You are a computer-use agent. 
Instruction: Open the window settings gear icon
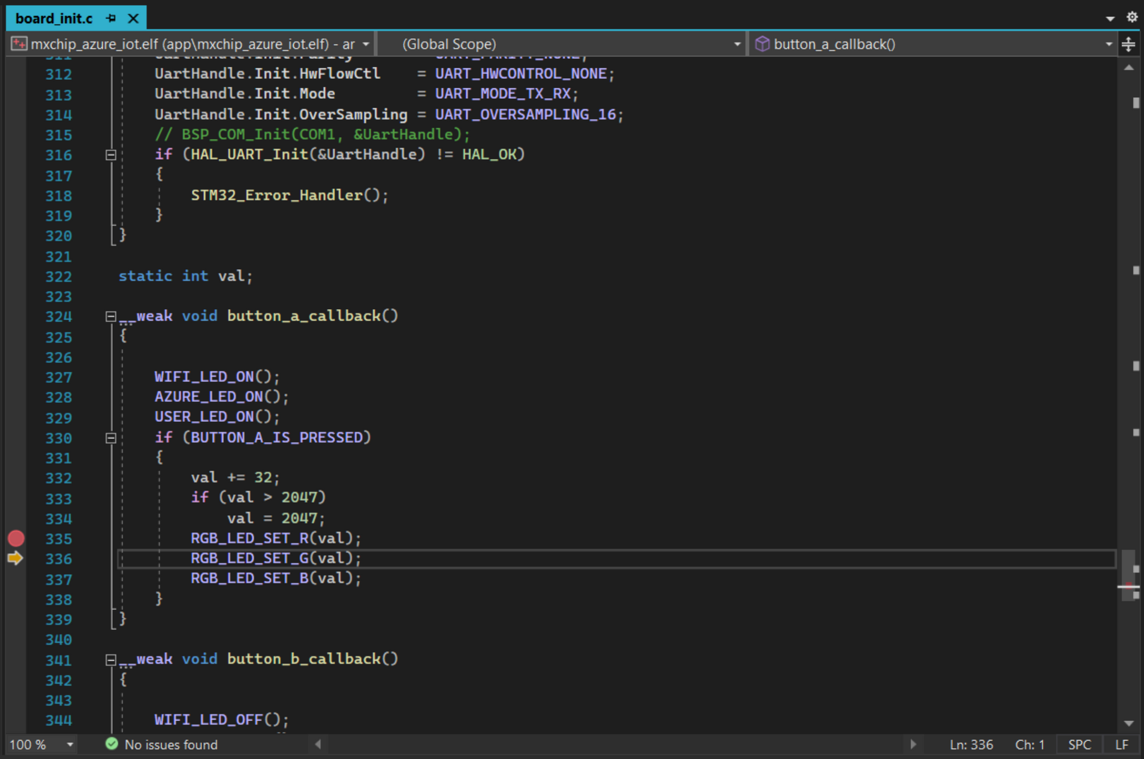(x=1131, y=17)
